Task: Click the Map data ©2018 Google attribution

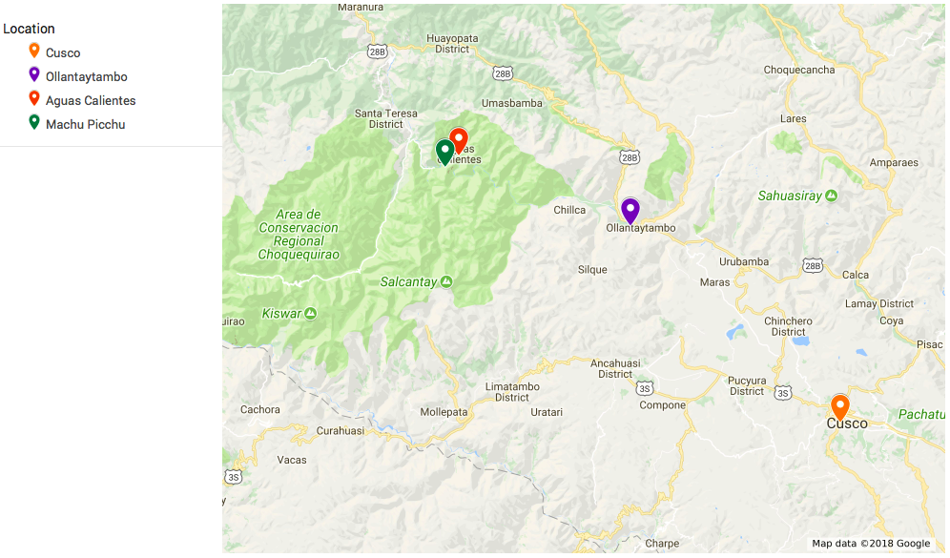Action: pos(871,544)
